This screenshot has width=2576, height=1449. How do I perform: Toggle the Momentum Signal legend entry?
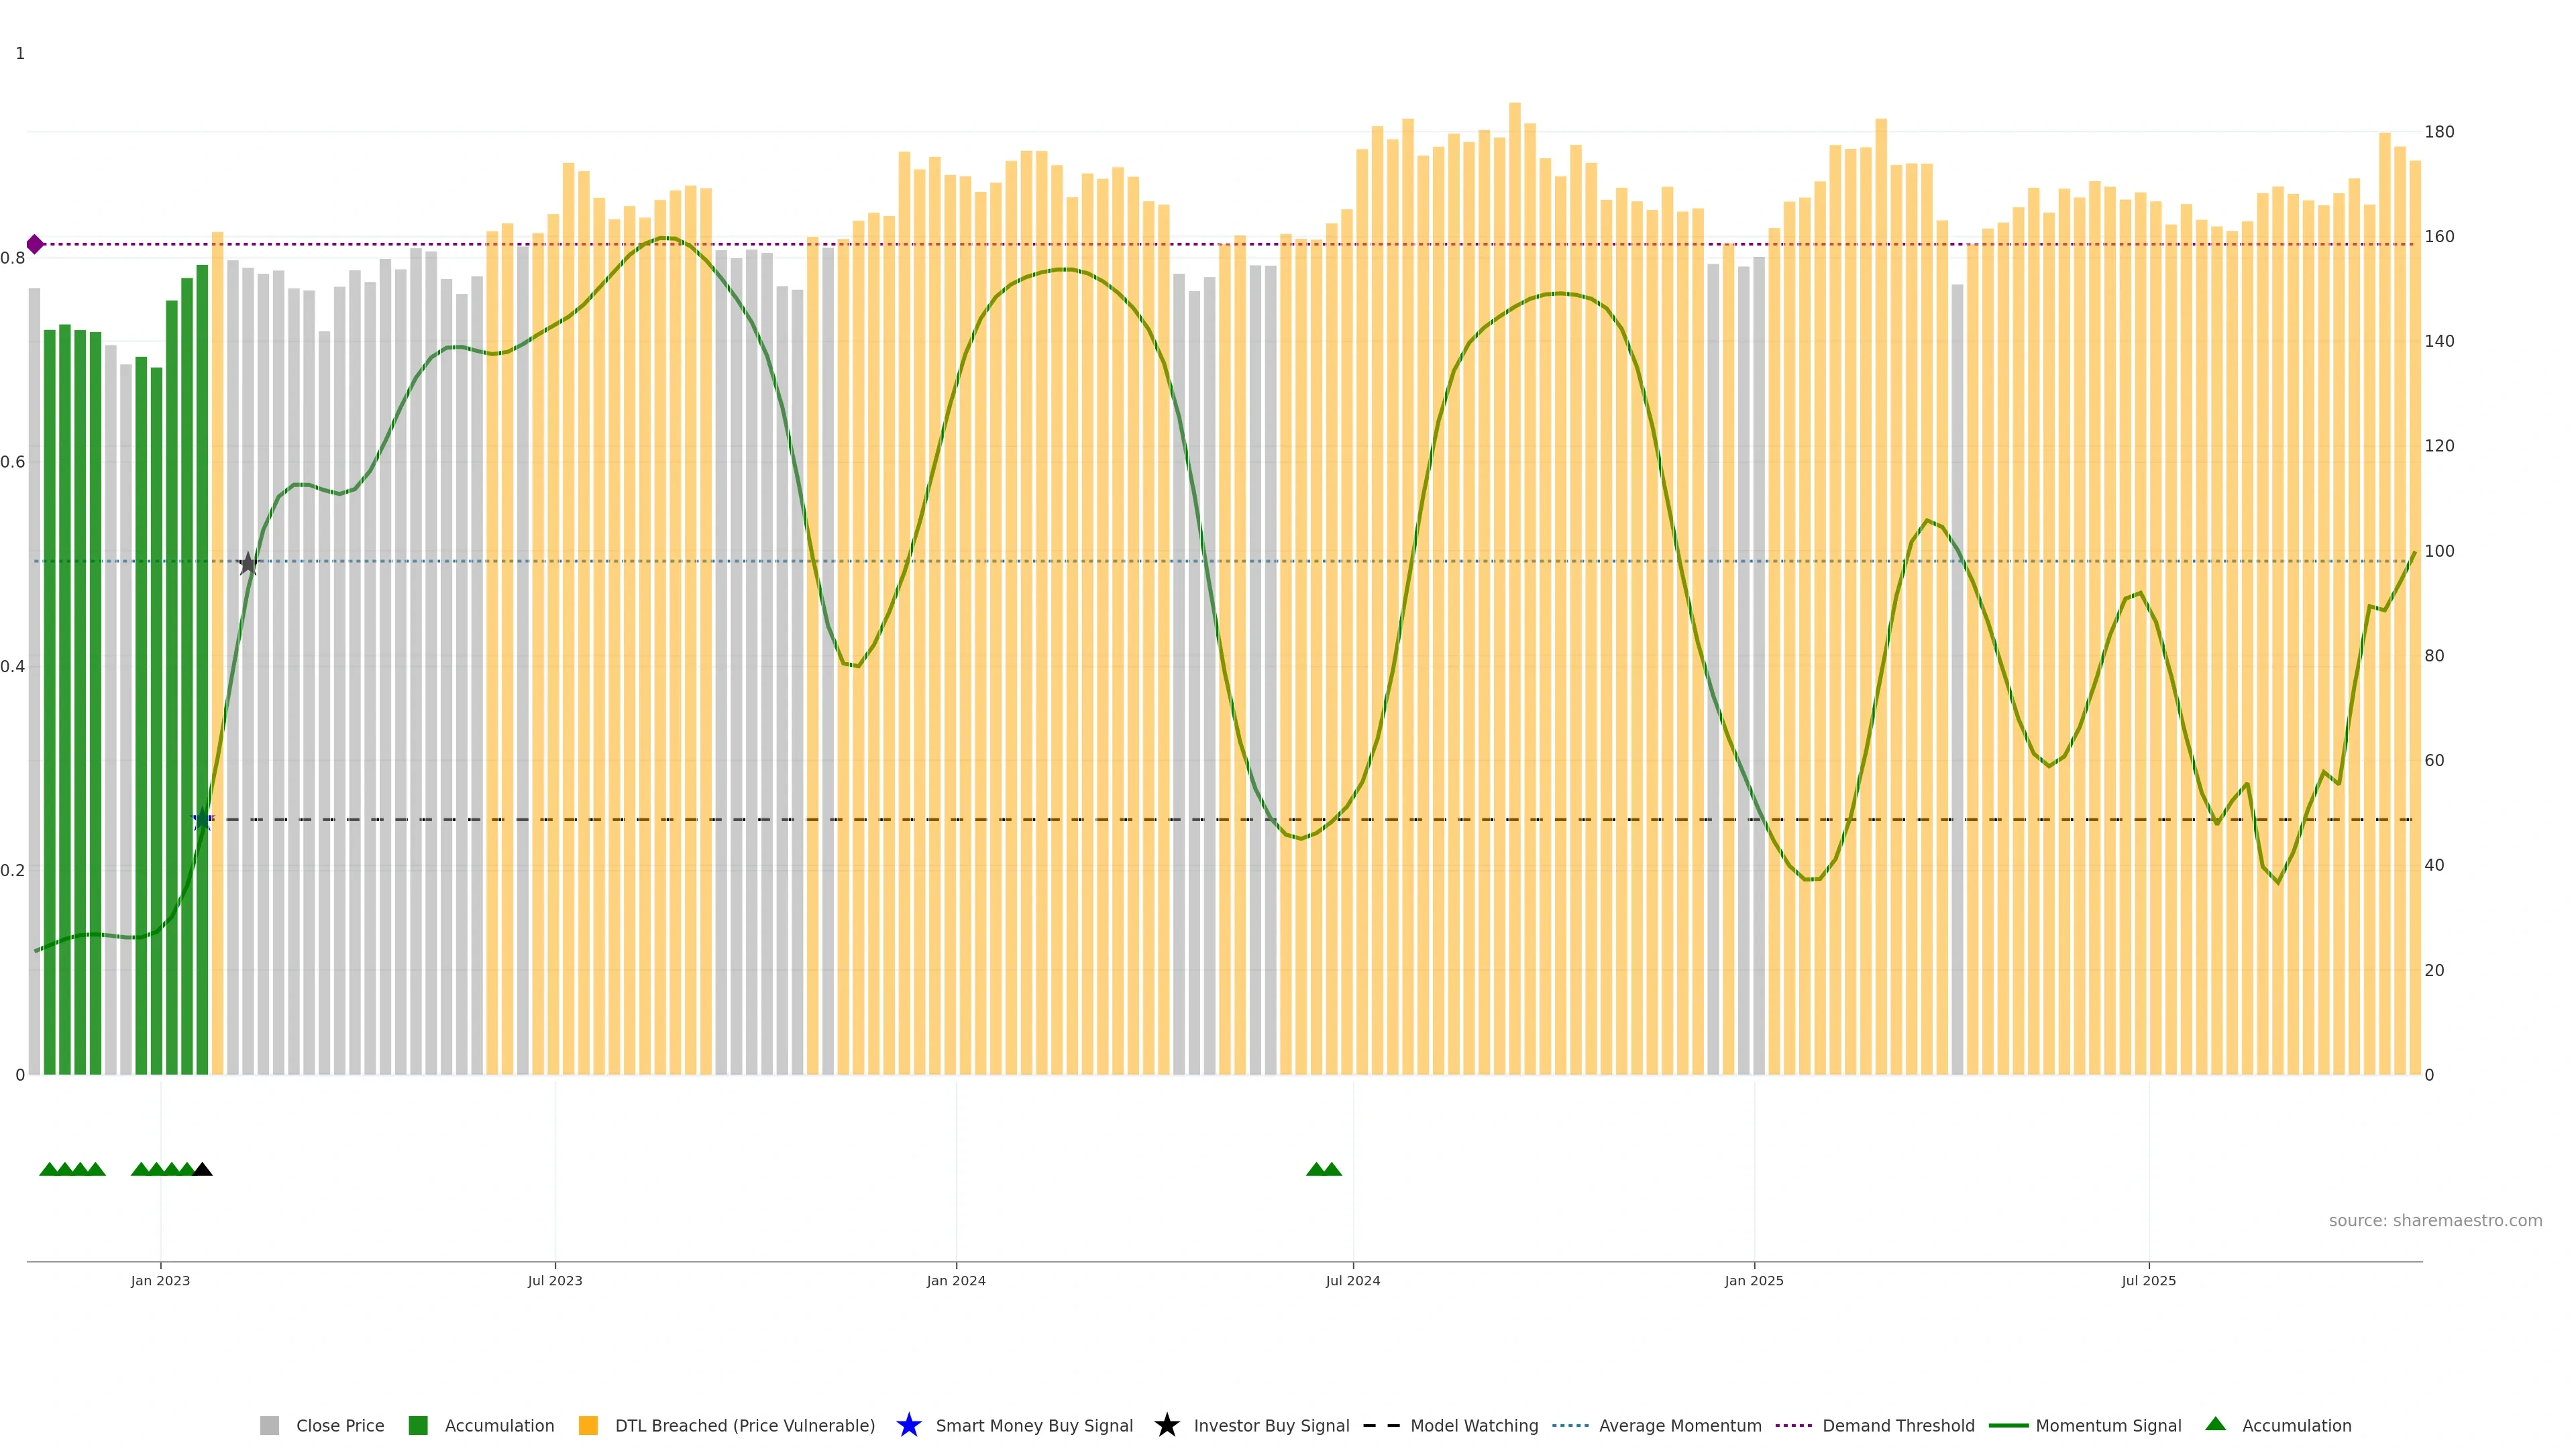(2108, 1426)
